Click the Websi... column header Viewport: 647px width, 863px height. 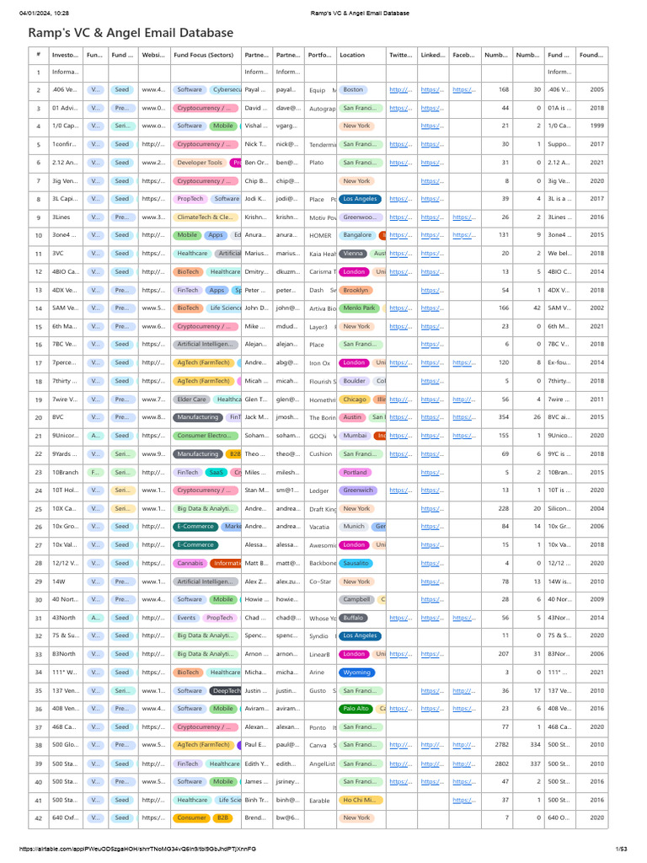pyautogui.click(x=155, y=55)
